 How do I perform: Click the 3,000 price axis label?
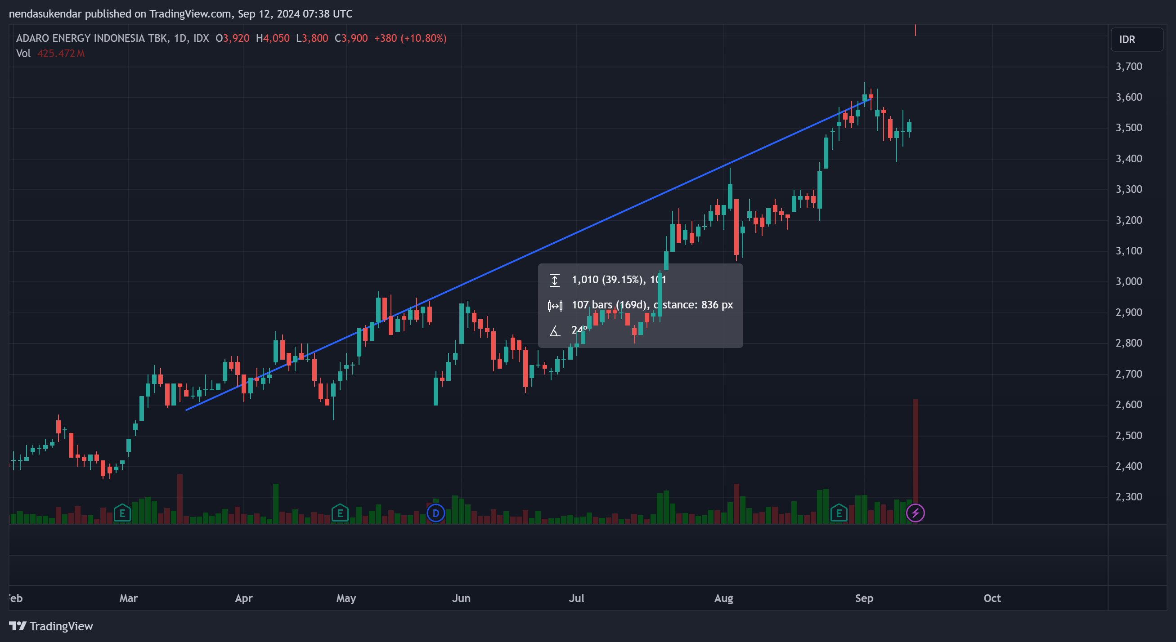point(1128,281)
